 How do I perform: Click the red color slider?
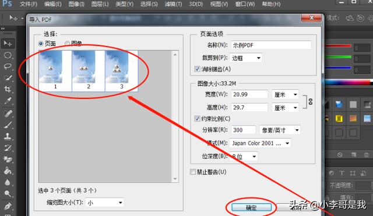pos(338,46)
